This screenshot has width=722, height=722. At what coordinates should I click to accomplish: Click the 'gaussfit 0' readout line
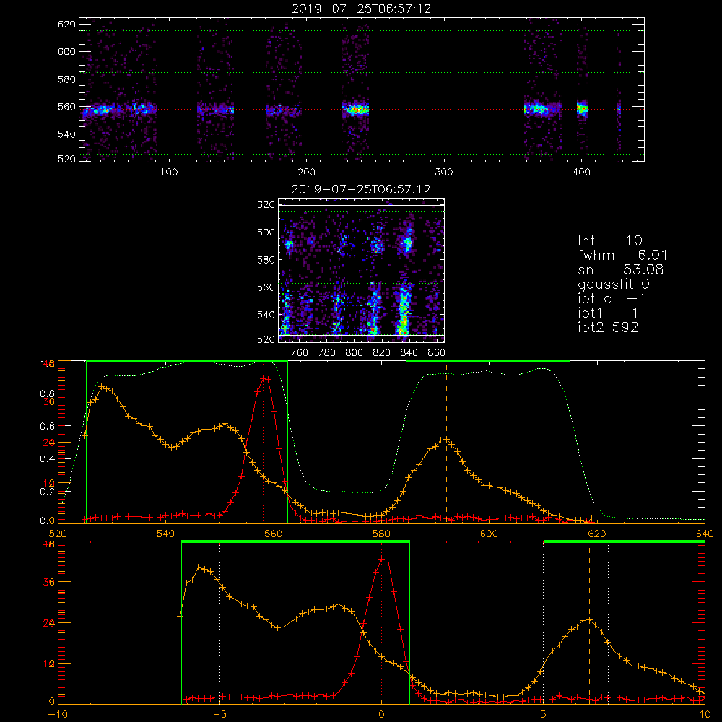tap(614, 284)
